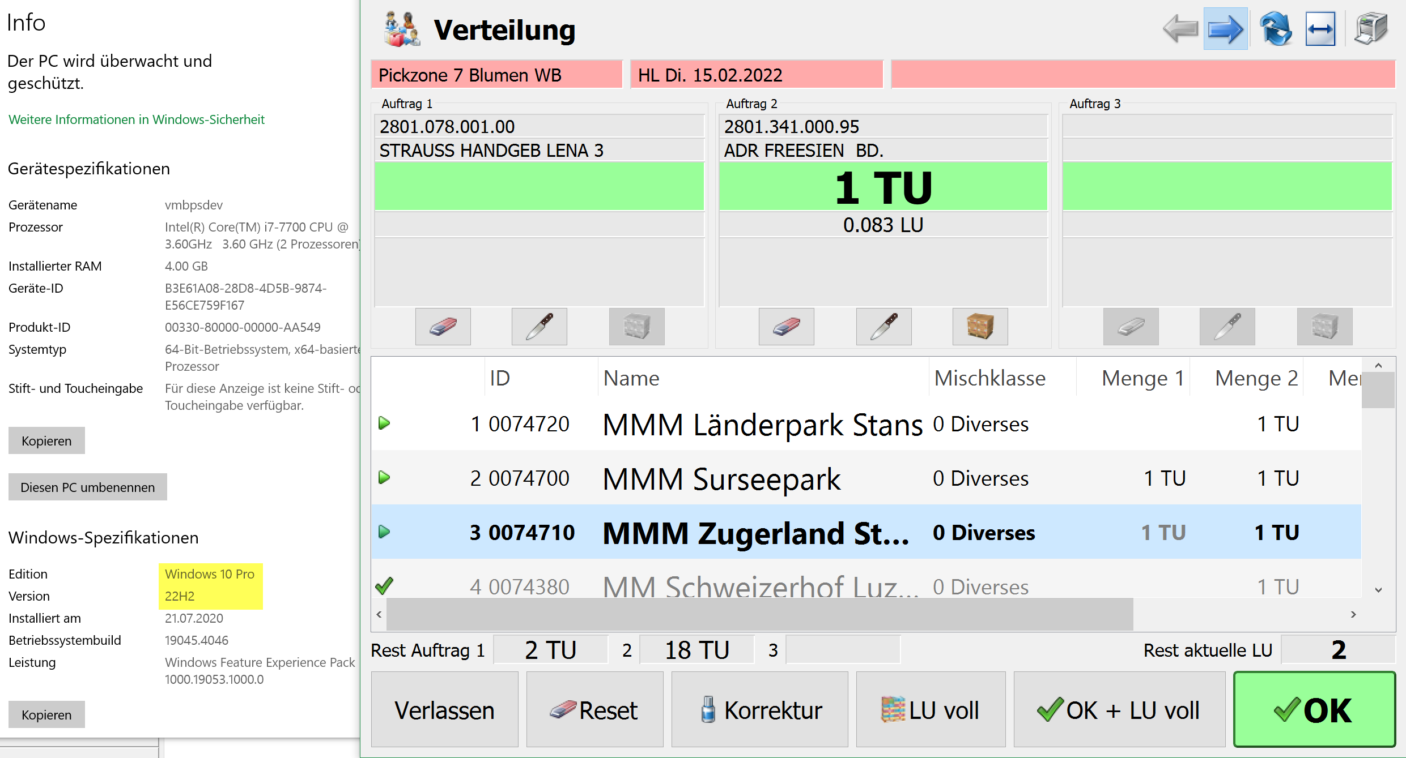Expand row MMM Surseepark green arrow
Viewport: 1406px width, 758px height.
[x=384, y=478]
